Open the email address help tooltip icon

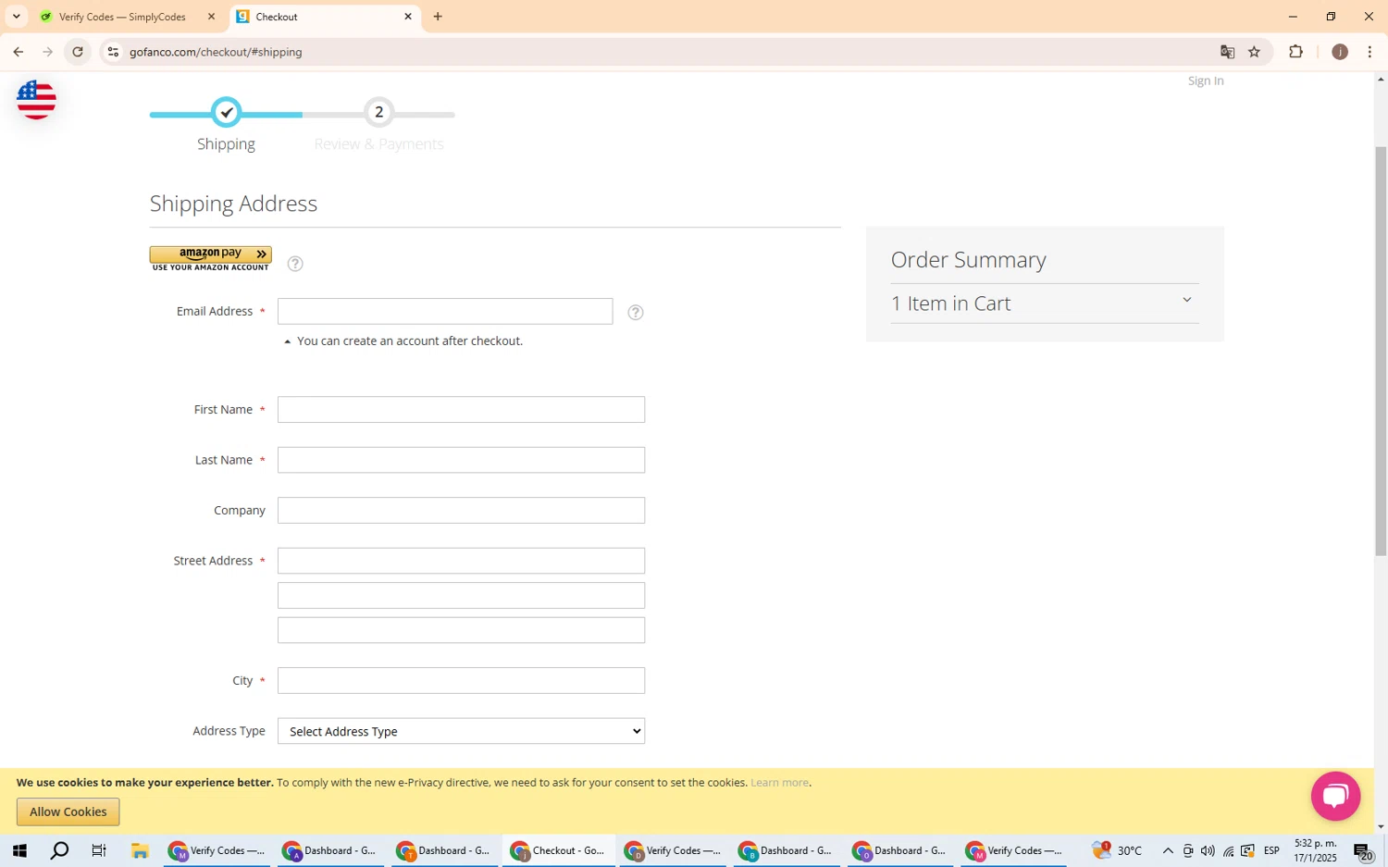[636, 313]
